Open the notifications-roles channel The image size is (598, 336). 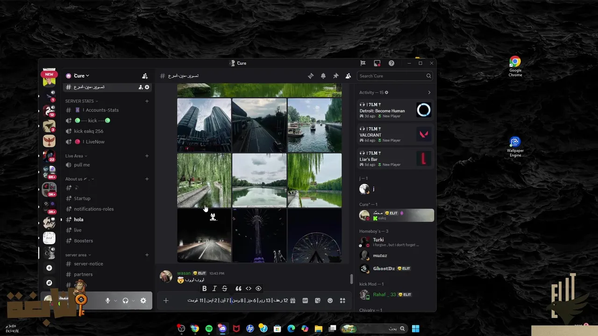(107, 209)
